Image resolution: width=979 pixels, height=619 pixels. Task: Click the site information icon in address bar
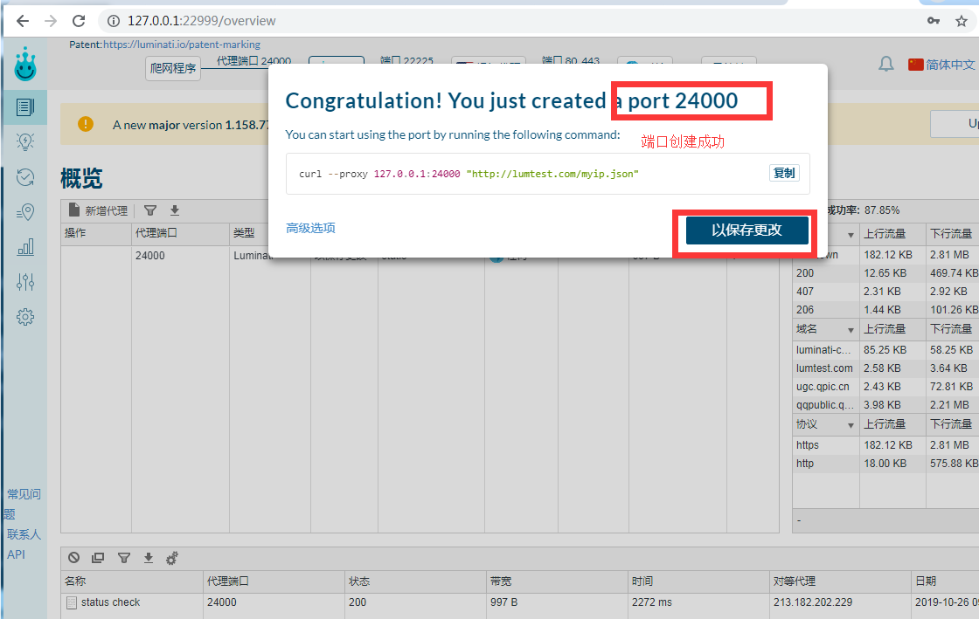(x=114, y=21)
